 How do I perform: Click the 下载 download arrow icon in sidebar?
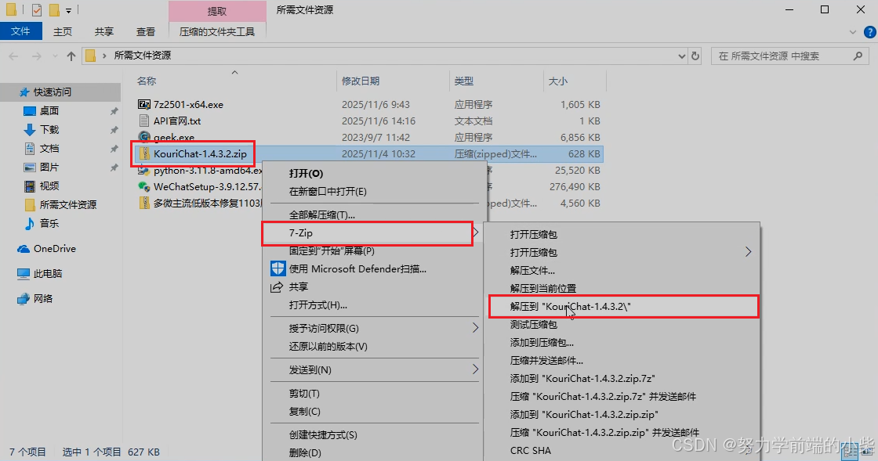coord(30,130)
